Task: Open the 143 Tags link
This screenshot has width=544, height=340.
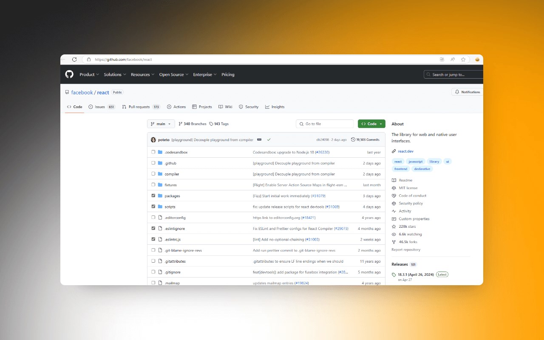Action: tap(219, 124)
